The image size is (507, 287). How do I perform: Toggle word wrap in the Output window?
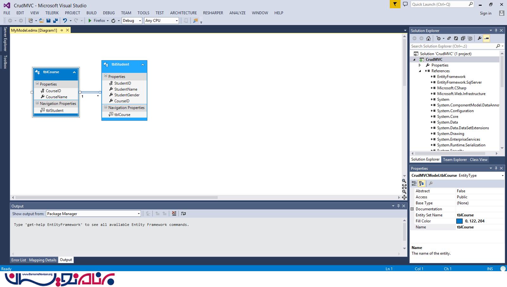[x=183, y=214]
